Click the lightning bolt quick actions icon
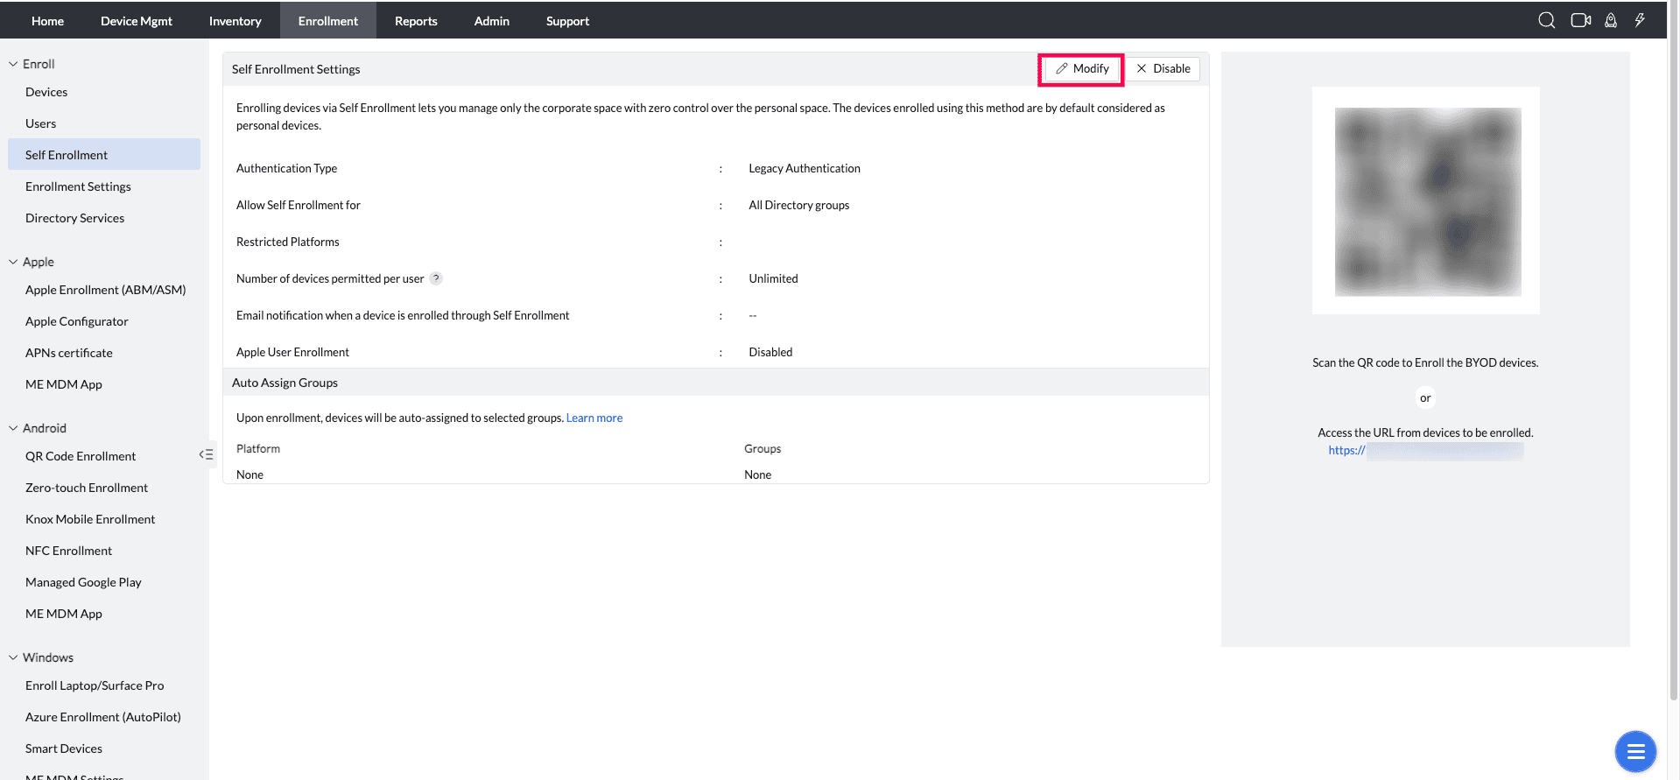The image size is (1680, 780). tap(1640, 20)
